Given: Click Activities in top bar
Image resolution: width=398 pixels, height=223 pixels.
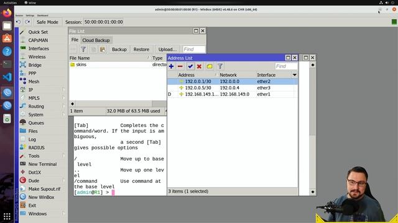Looking at the screenshot, I should 10,2.
